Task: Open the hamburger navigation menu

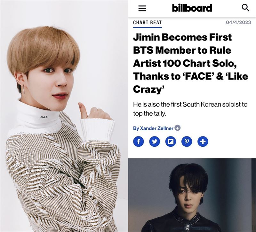Action: click(x=142, y=8)
